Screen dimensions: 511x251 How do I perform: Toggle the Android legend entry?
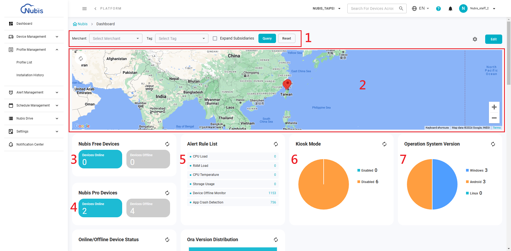tap(476, 182)
